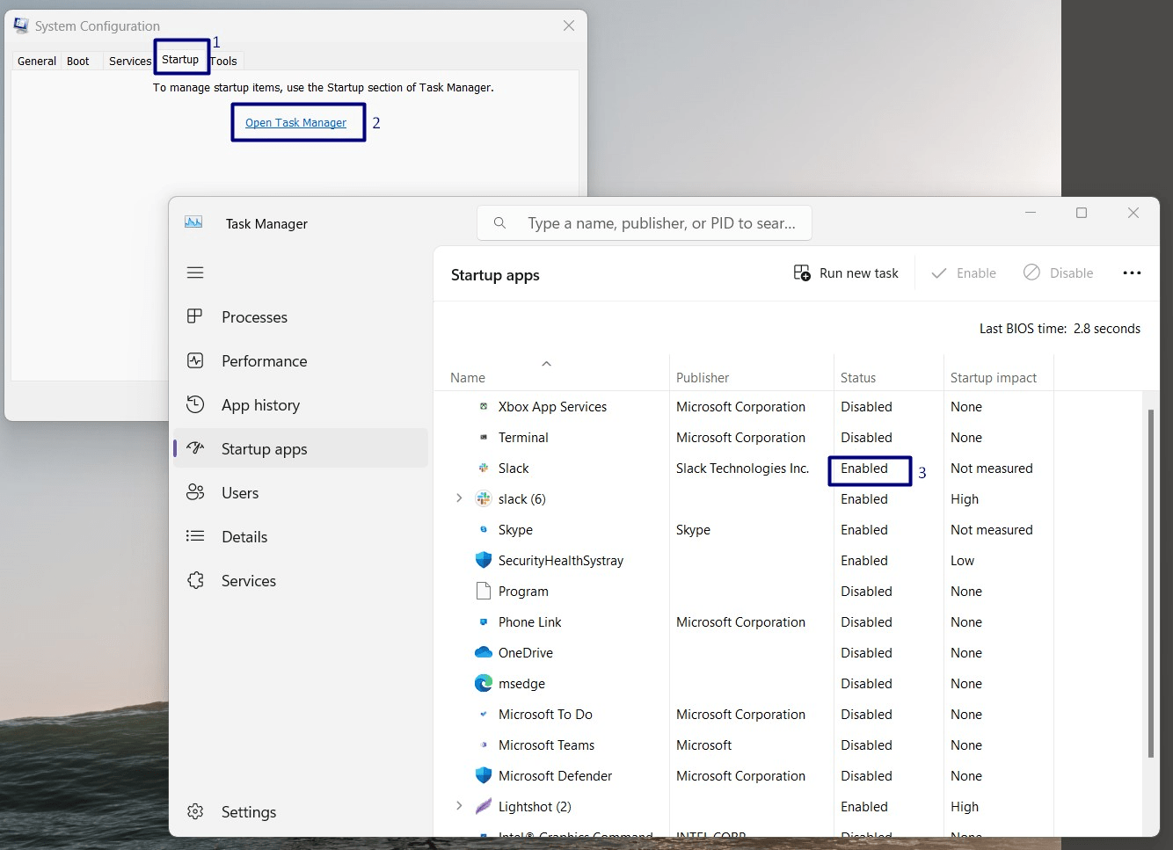Image resolution: width=1173 pixels, height=850 pixels.
Task: Expand the slack (6) group
Action: 459,498
